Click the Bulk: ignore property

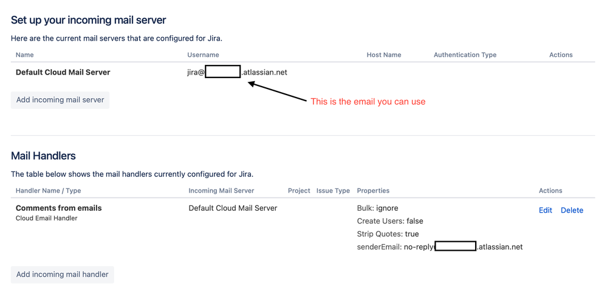point(377,208)
